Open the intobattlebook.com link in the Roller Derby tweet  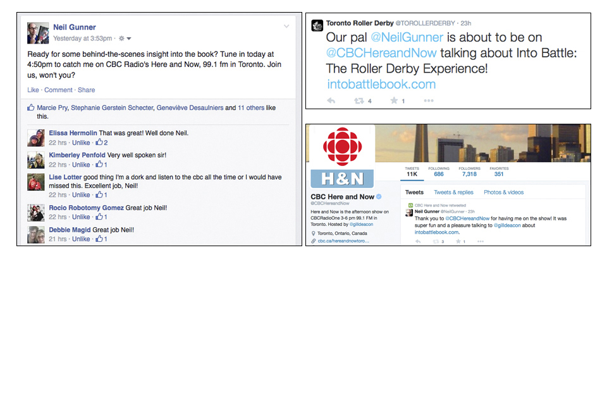pyautogui.click(x=382, y=85)
